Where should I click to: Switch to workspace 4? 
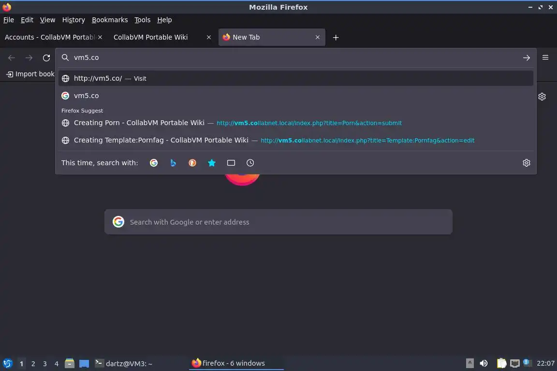coord(57,364)
